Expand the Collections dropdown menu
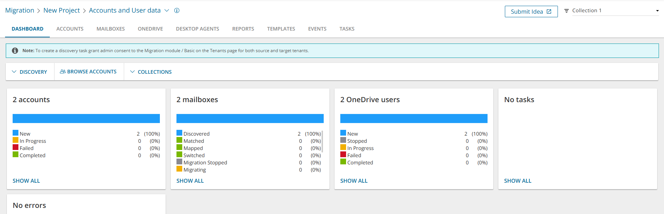The height and width of the screenshot is (214, 664). coord(151,72)
